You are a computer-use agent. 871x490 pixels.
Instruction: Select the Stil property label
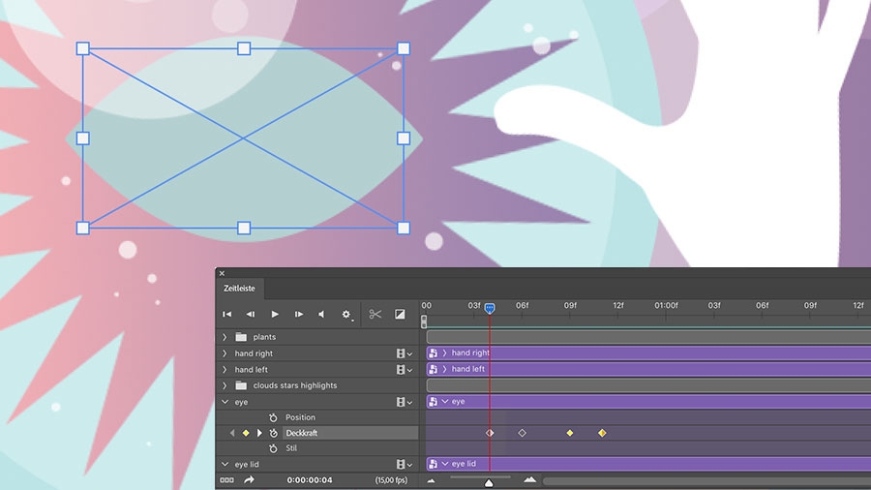tap(291, 448)
